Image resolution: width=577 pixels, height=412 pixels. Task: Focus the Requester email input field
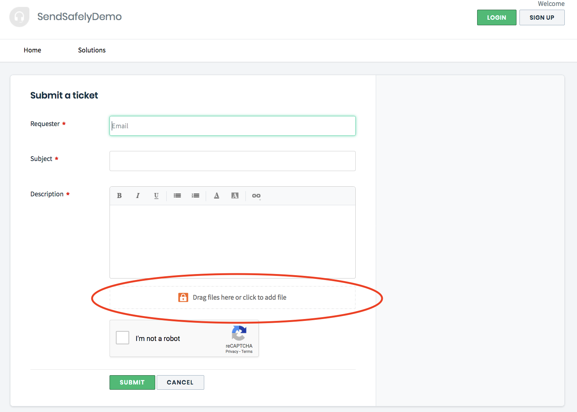click(x=232, y=126)
